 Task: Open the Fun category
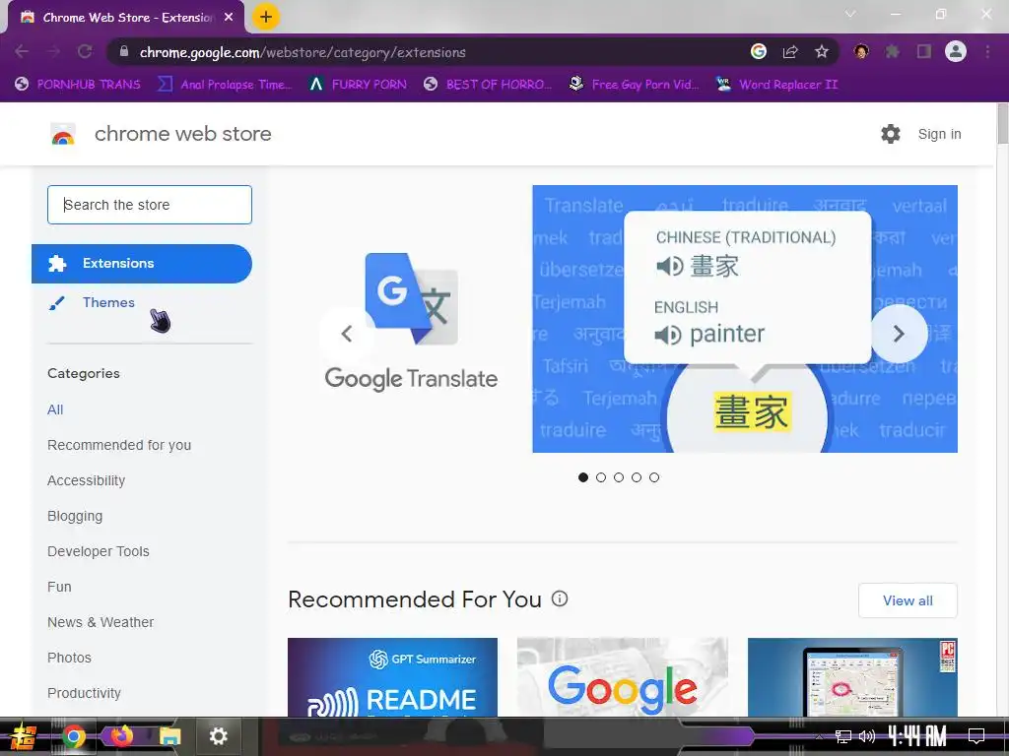click(x=59, y=587)
